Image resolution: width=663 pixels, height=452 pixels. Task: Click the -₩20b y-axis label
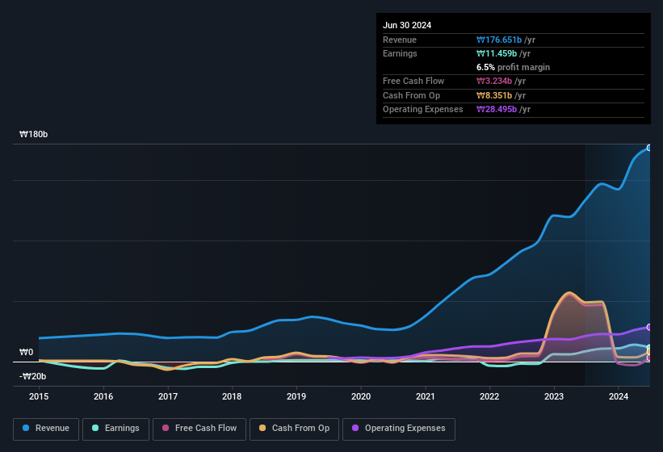tap(32, 376)
